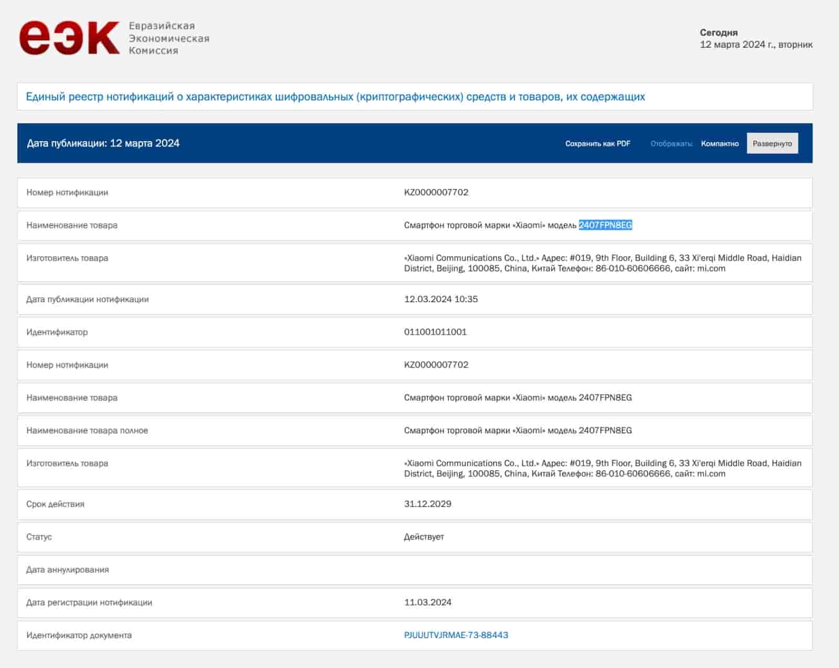Select today's date text in header
This screenshot has height=668, width=839.
(x=756, y=45)
